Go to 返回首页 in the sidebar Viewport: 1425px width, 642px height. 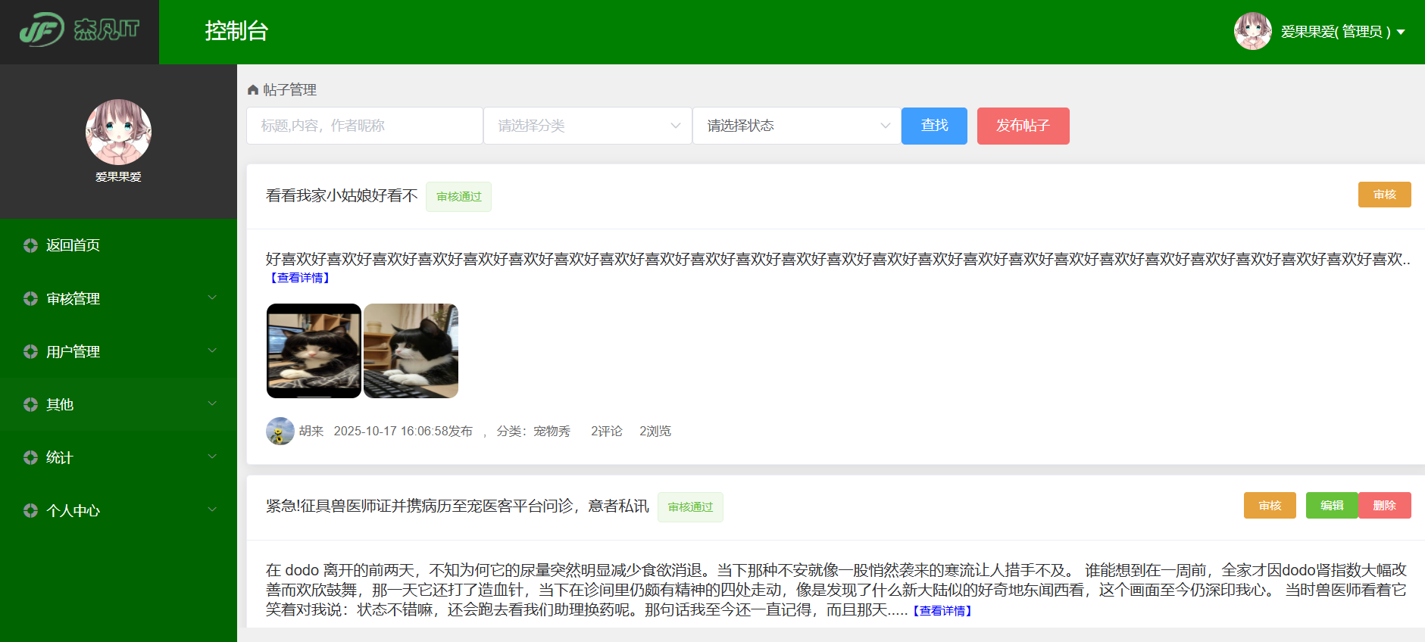[x=118, y=245]
